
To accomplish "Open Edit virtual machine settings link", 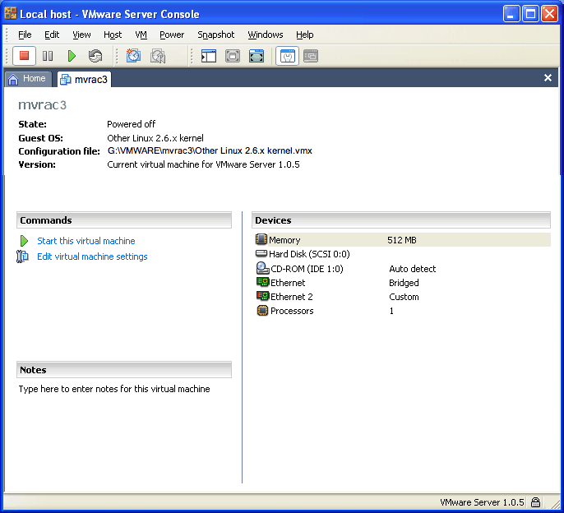I will 92,256.
